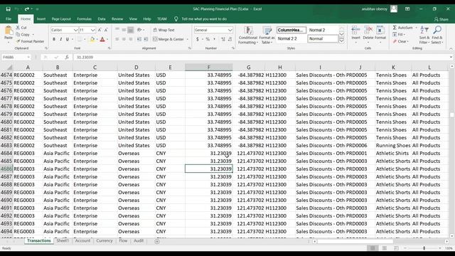
Task: Click the Delete cells icon
Action: pos(368,31)
